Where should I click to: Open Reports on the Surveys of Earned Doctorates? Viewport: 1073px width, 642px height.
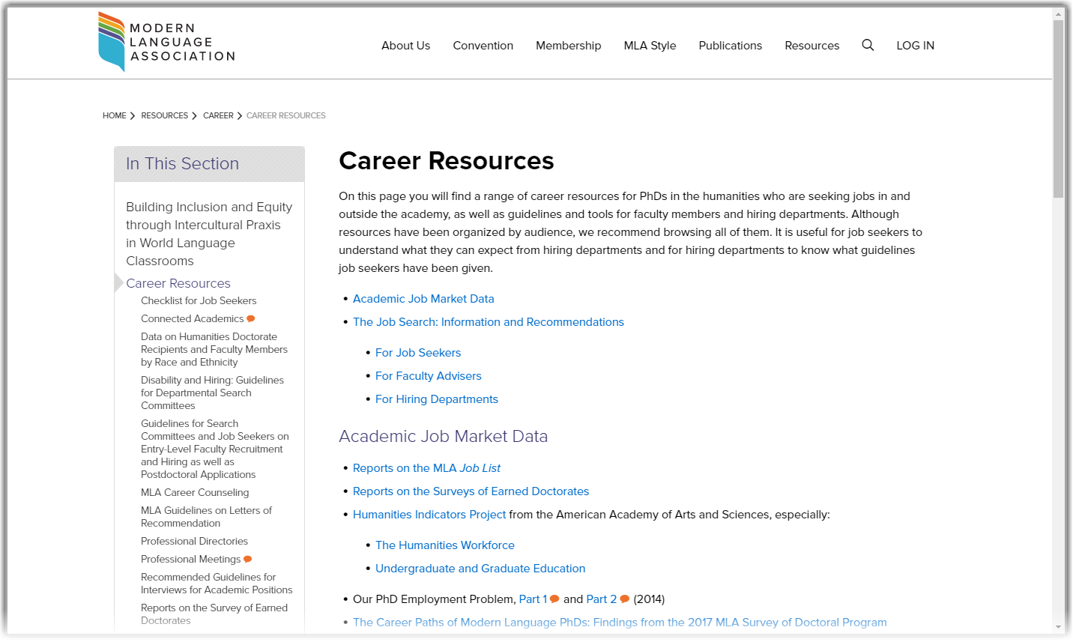(x=471, y=491)
